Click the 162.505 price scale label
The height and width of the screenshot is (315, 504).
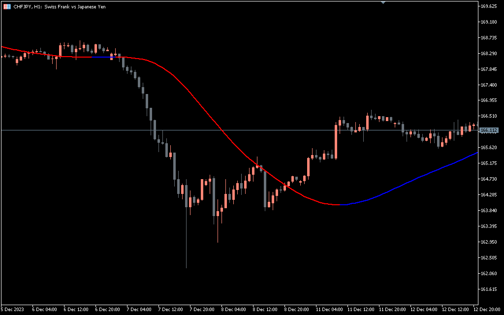coord(489,258)
